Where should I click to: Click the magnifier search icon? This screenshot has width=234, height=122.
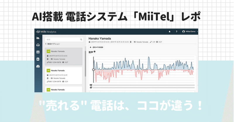[x=81, y=40]
